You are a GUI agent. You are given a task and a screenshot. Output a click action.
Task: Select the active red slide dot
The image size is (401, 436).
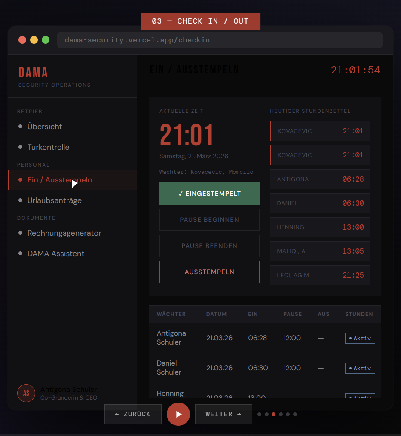273,414
